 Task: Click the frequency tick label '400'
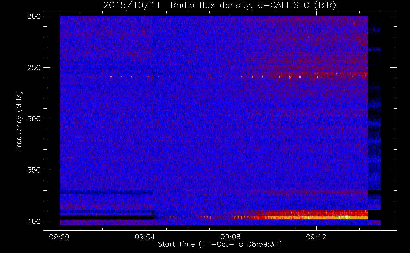(34, 221)
